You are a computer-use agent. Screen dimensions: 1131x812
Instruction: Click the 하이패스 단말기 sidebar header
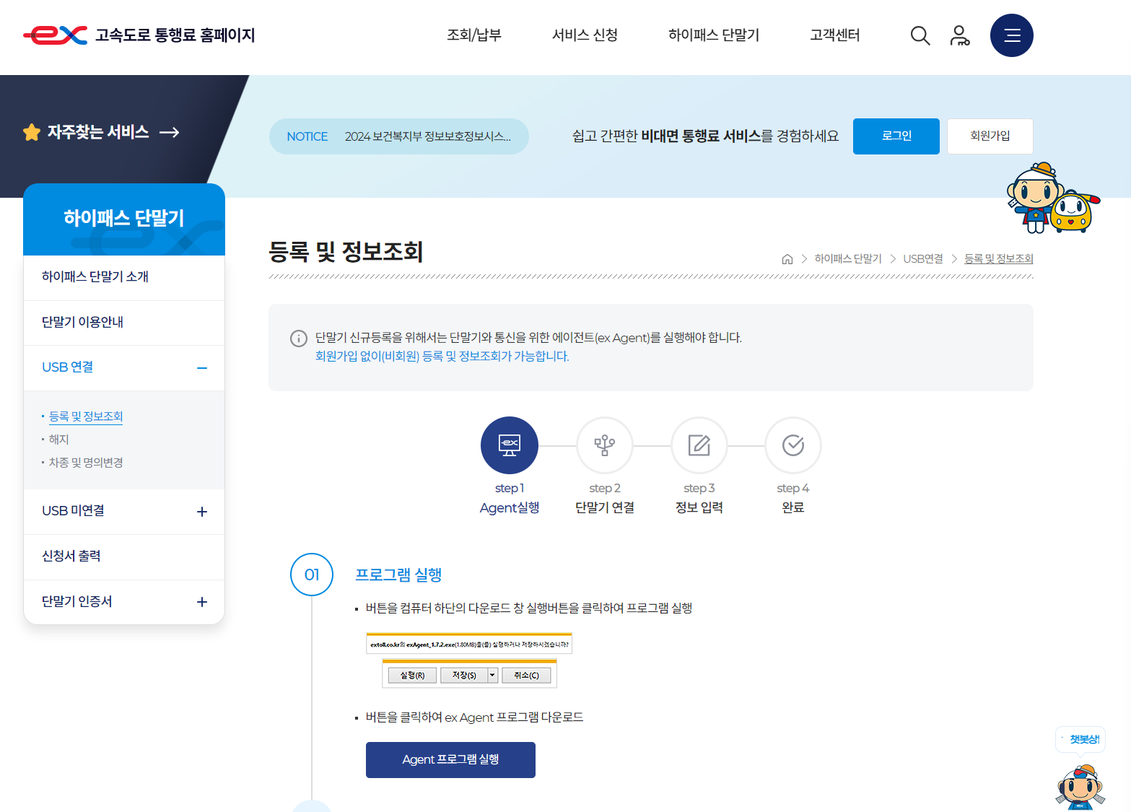click(124, 219)
